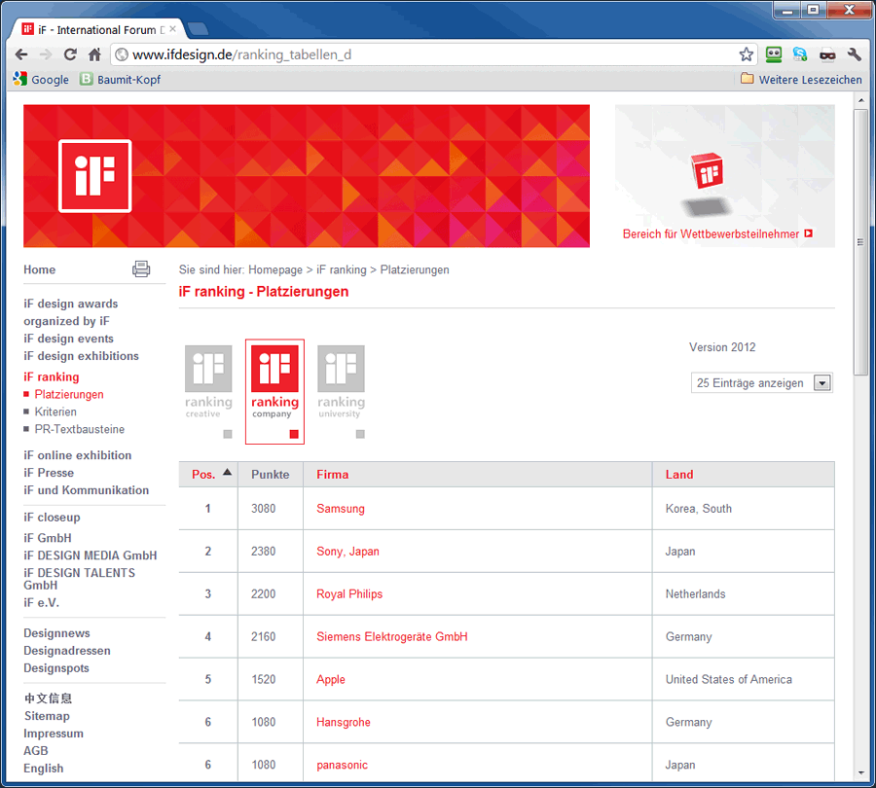Open a new browser tab
This screenshot has width=876, height=788.
click(198, 29)
